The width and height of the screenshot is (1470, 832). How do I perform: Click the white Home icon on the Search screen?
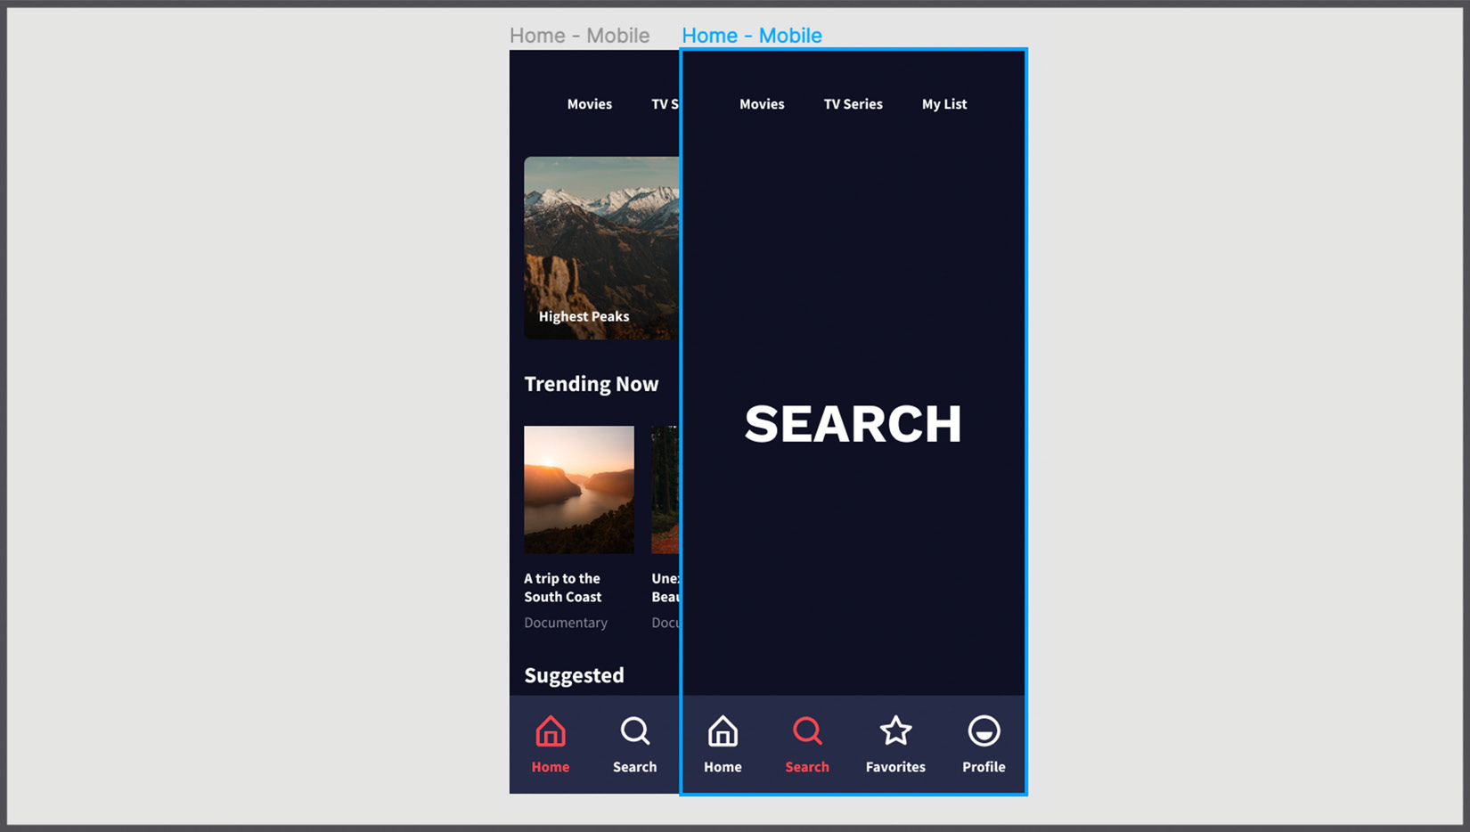(x=723, y=731)
